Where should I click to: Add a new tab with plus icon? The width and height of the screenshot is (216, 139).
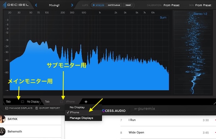pyautogui.click(x=86, y=101)
